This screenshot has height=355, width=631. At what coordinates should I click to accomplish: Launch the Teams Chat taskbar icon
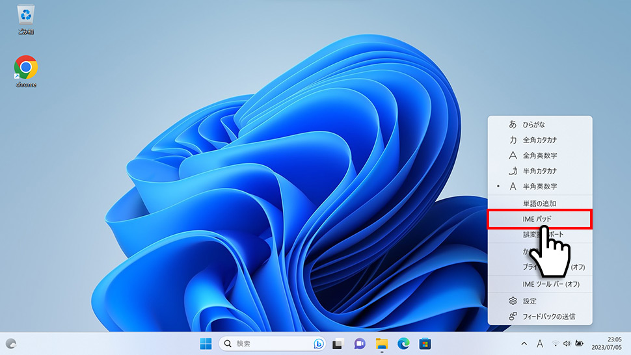359,344
